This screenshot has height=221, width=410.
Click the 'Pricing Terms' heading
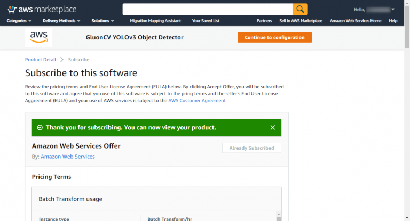[51, 177]
